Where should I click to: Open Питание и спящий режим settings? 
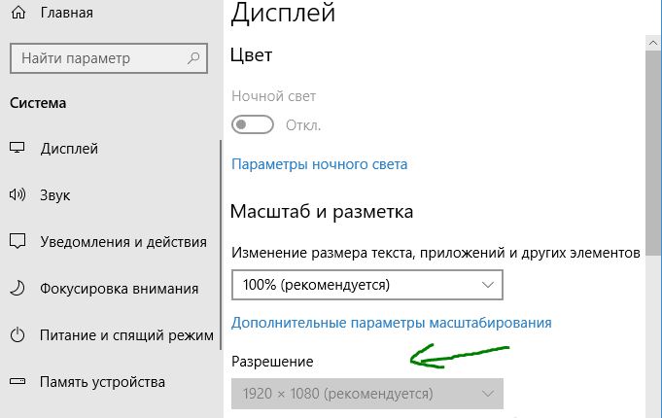point(126,335)
